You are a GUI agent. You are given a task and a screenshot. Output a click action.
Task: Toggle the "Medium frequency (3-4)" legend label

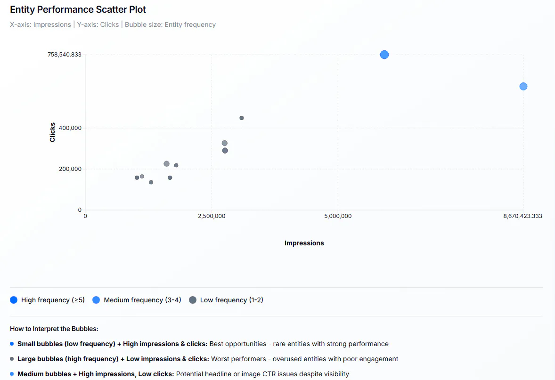(142, 300)
